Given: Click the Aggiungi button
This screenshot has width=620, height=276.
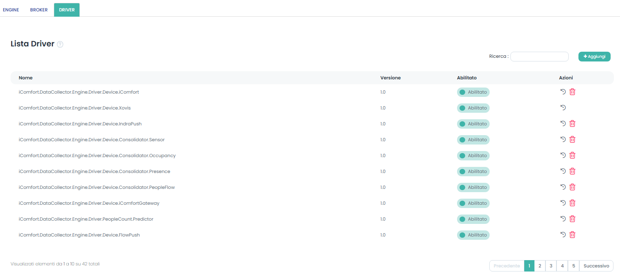Looking at the screenshot, I should click(594, 57).
